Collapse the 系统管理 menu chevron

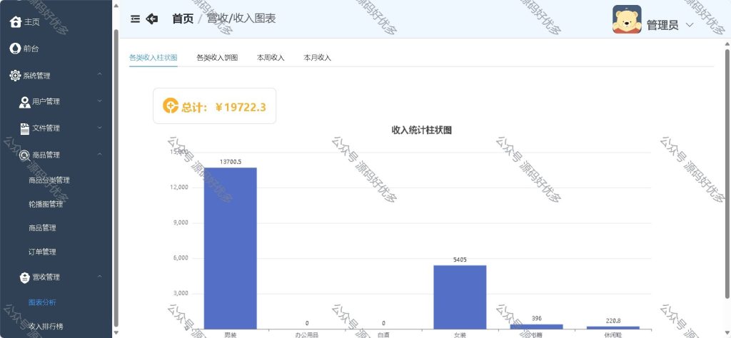coord(100,74)
